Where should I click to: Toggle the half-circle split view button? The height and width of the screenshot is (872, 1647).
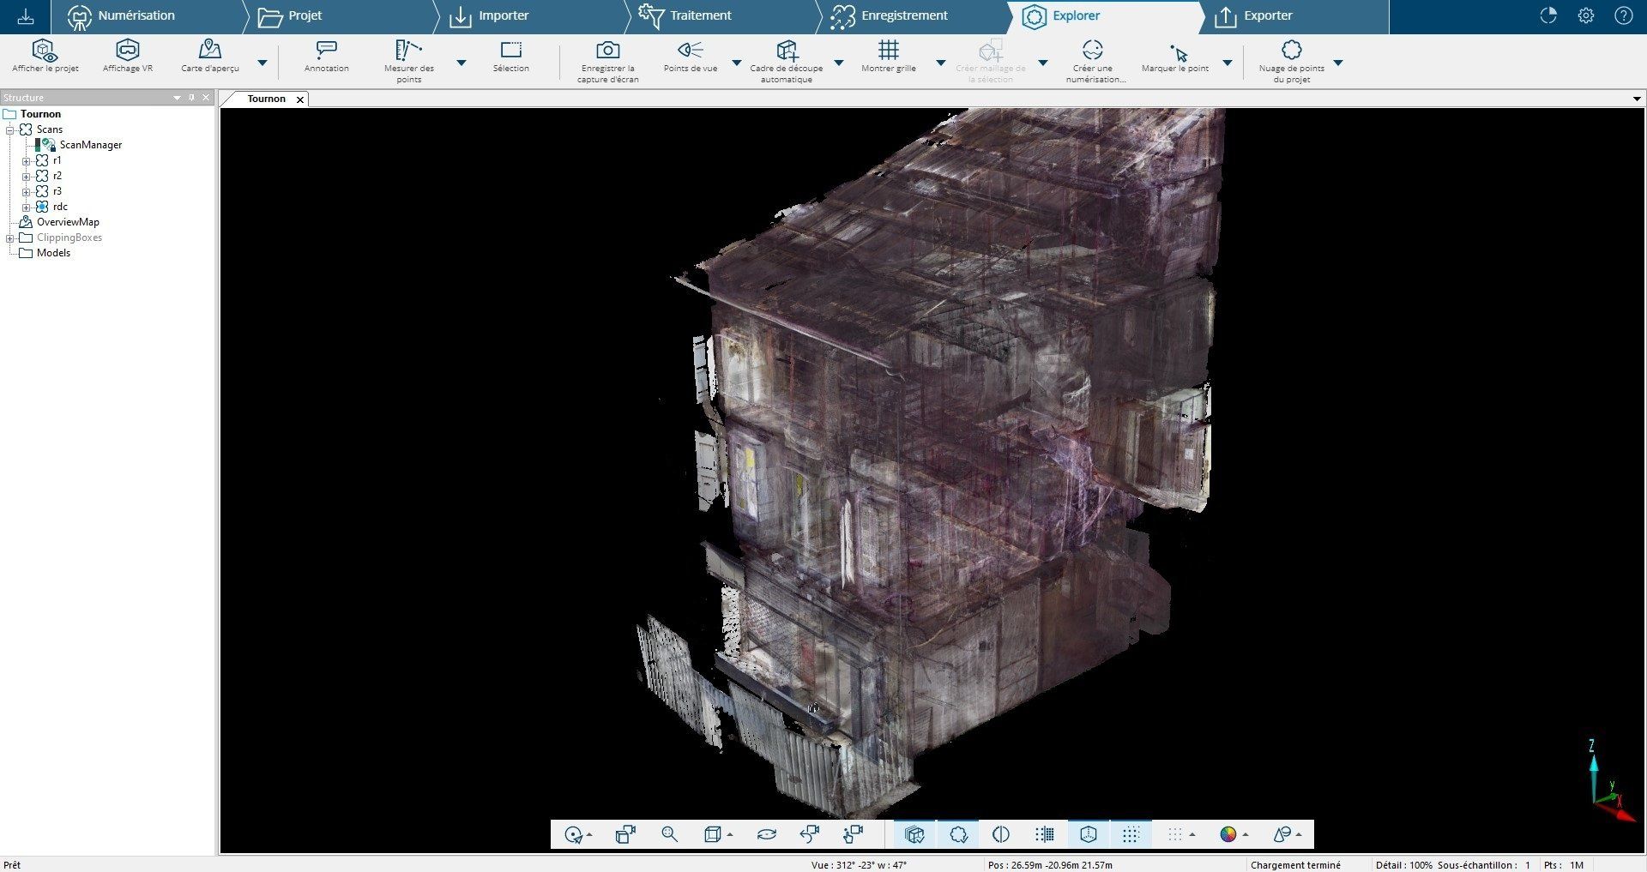pos(1000,834)
